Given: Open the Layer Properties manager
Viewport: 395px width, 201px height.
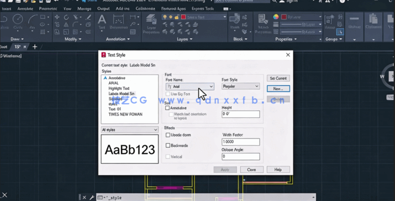Looking at the screenshot, I should (151, 24).
